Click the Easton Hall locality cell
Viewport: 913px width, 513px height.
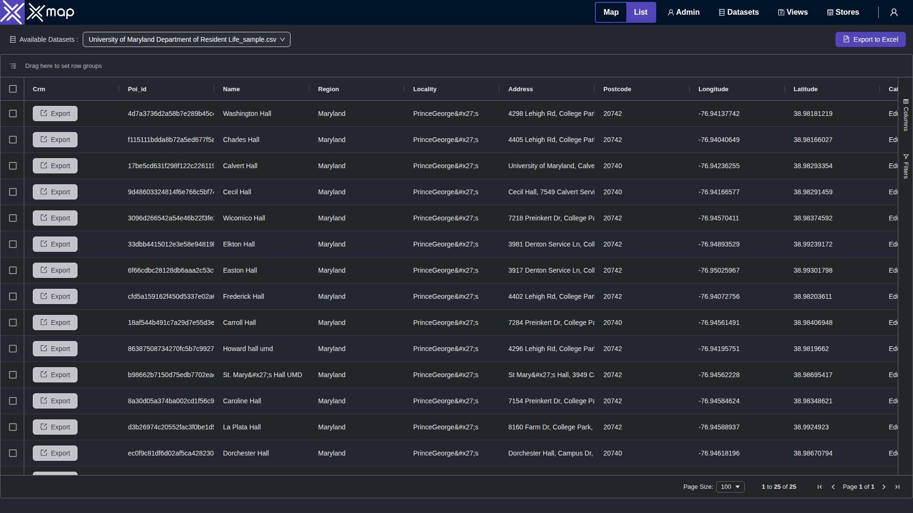coord(452,270)
